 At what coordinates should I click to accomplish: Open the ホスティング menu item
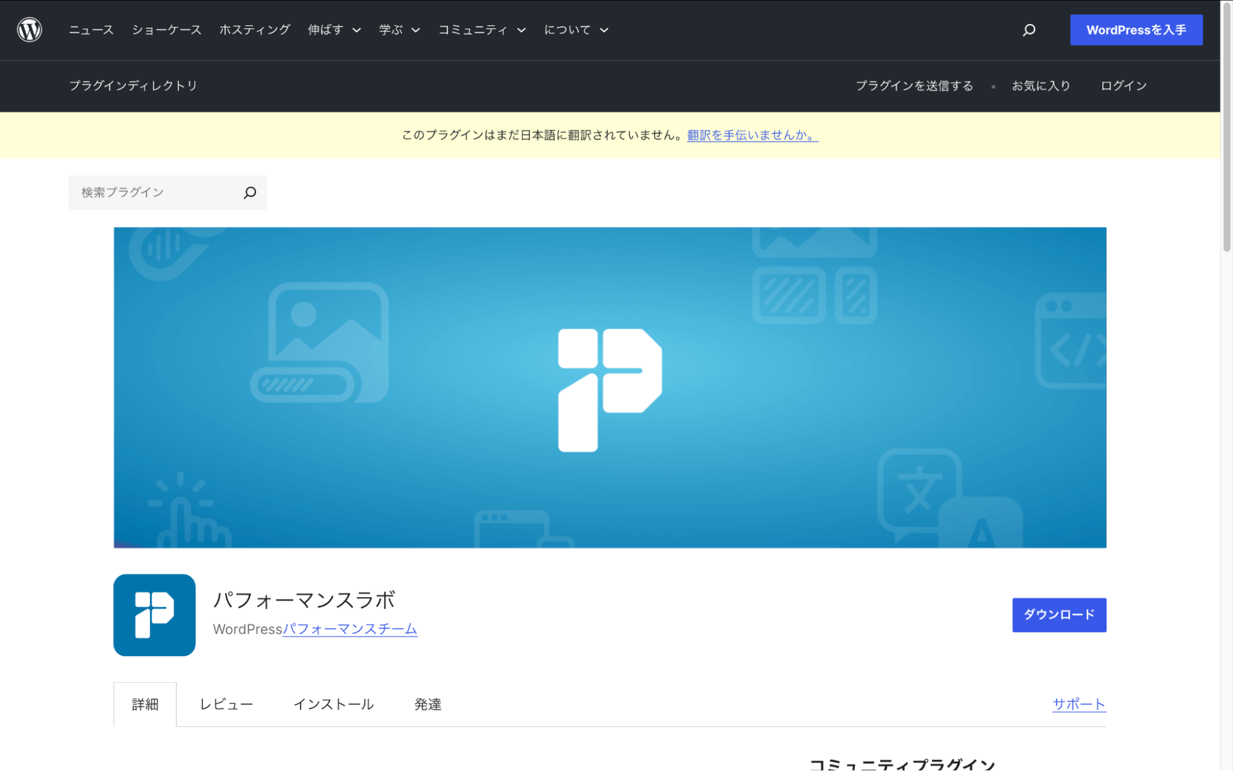coord(255,30)
